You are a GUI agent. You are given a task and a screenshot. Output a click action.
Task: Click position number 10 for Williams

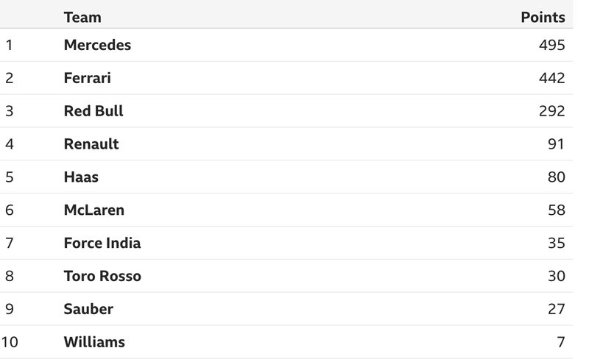click(10, 342)
